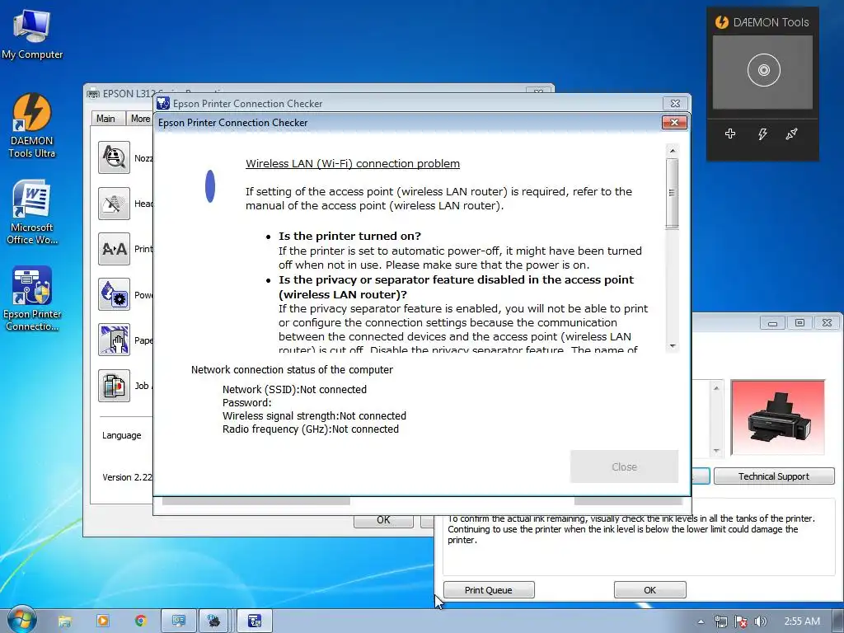Click the "Network (SSID):Not connected" line
The height and width of the screenshot is (633, 844).
(x=294, y=389)
